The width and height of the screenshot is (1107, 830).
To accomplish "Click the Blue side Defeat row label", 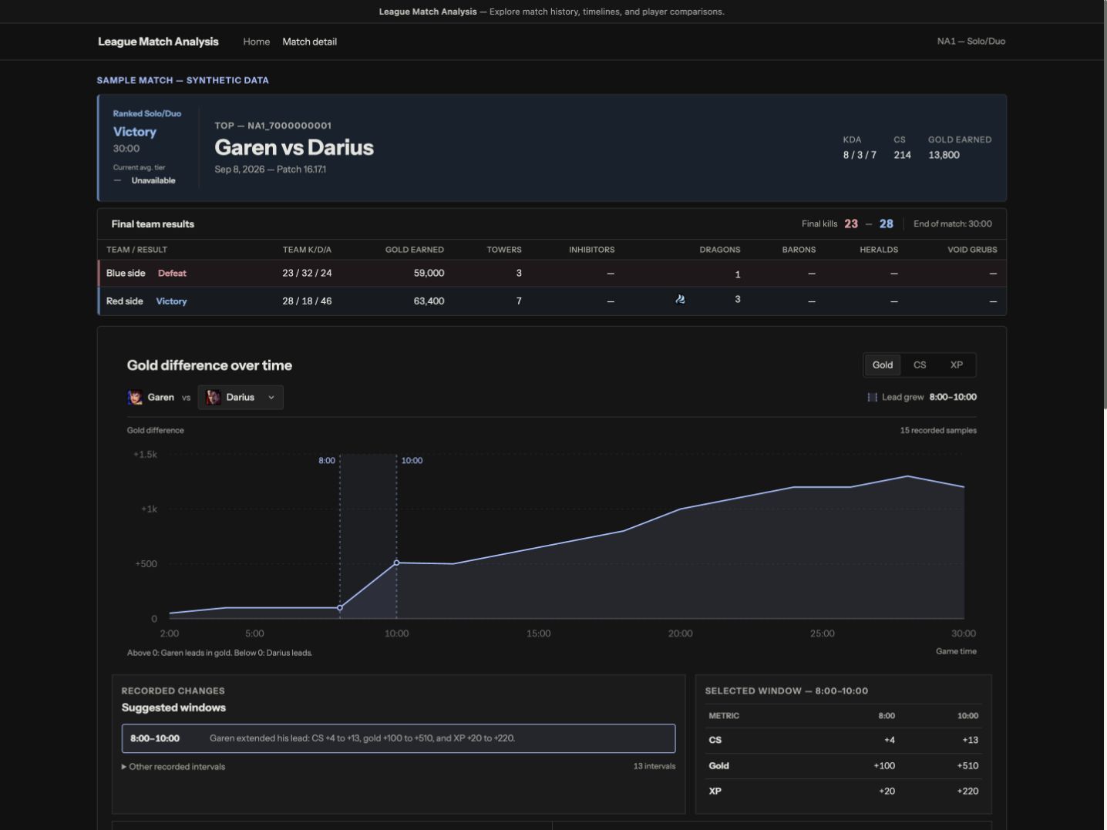I will 146,274.
